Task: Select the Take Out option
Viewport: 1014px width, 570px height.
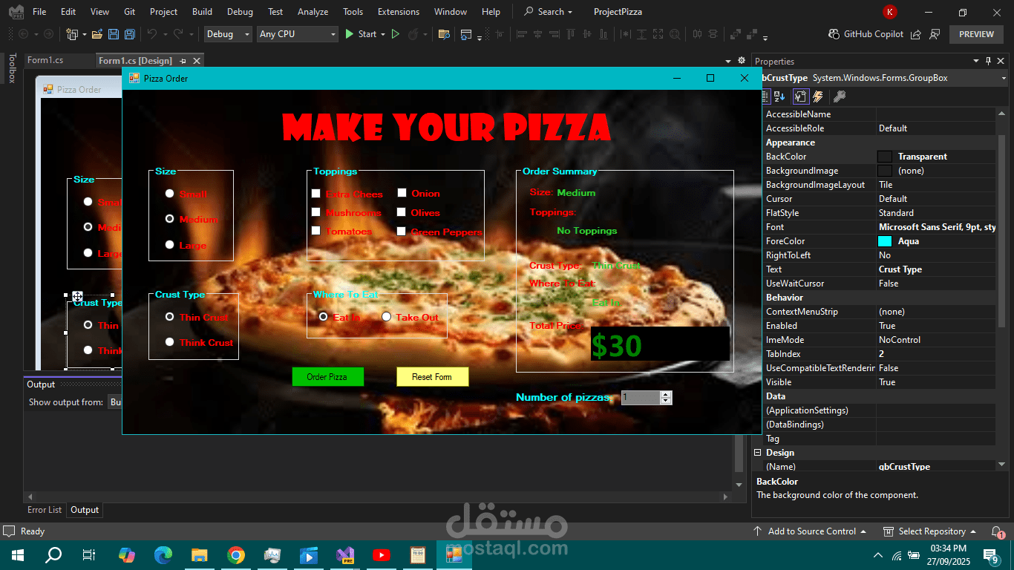Action: [x=386, y=316]
